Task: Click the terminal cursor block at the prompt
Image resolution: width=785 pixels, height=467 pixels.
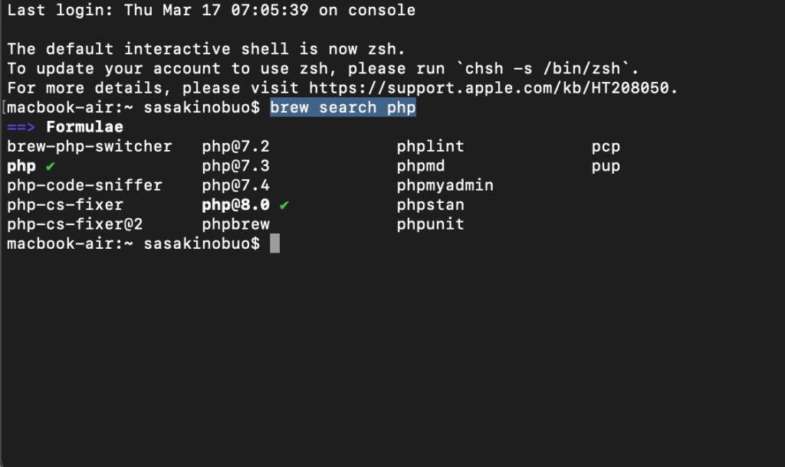Action: 275,244
